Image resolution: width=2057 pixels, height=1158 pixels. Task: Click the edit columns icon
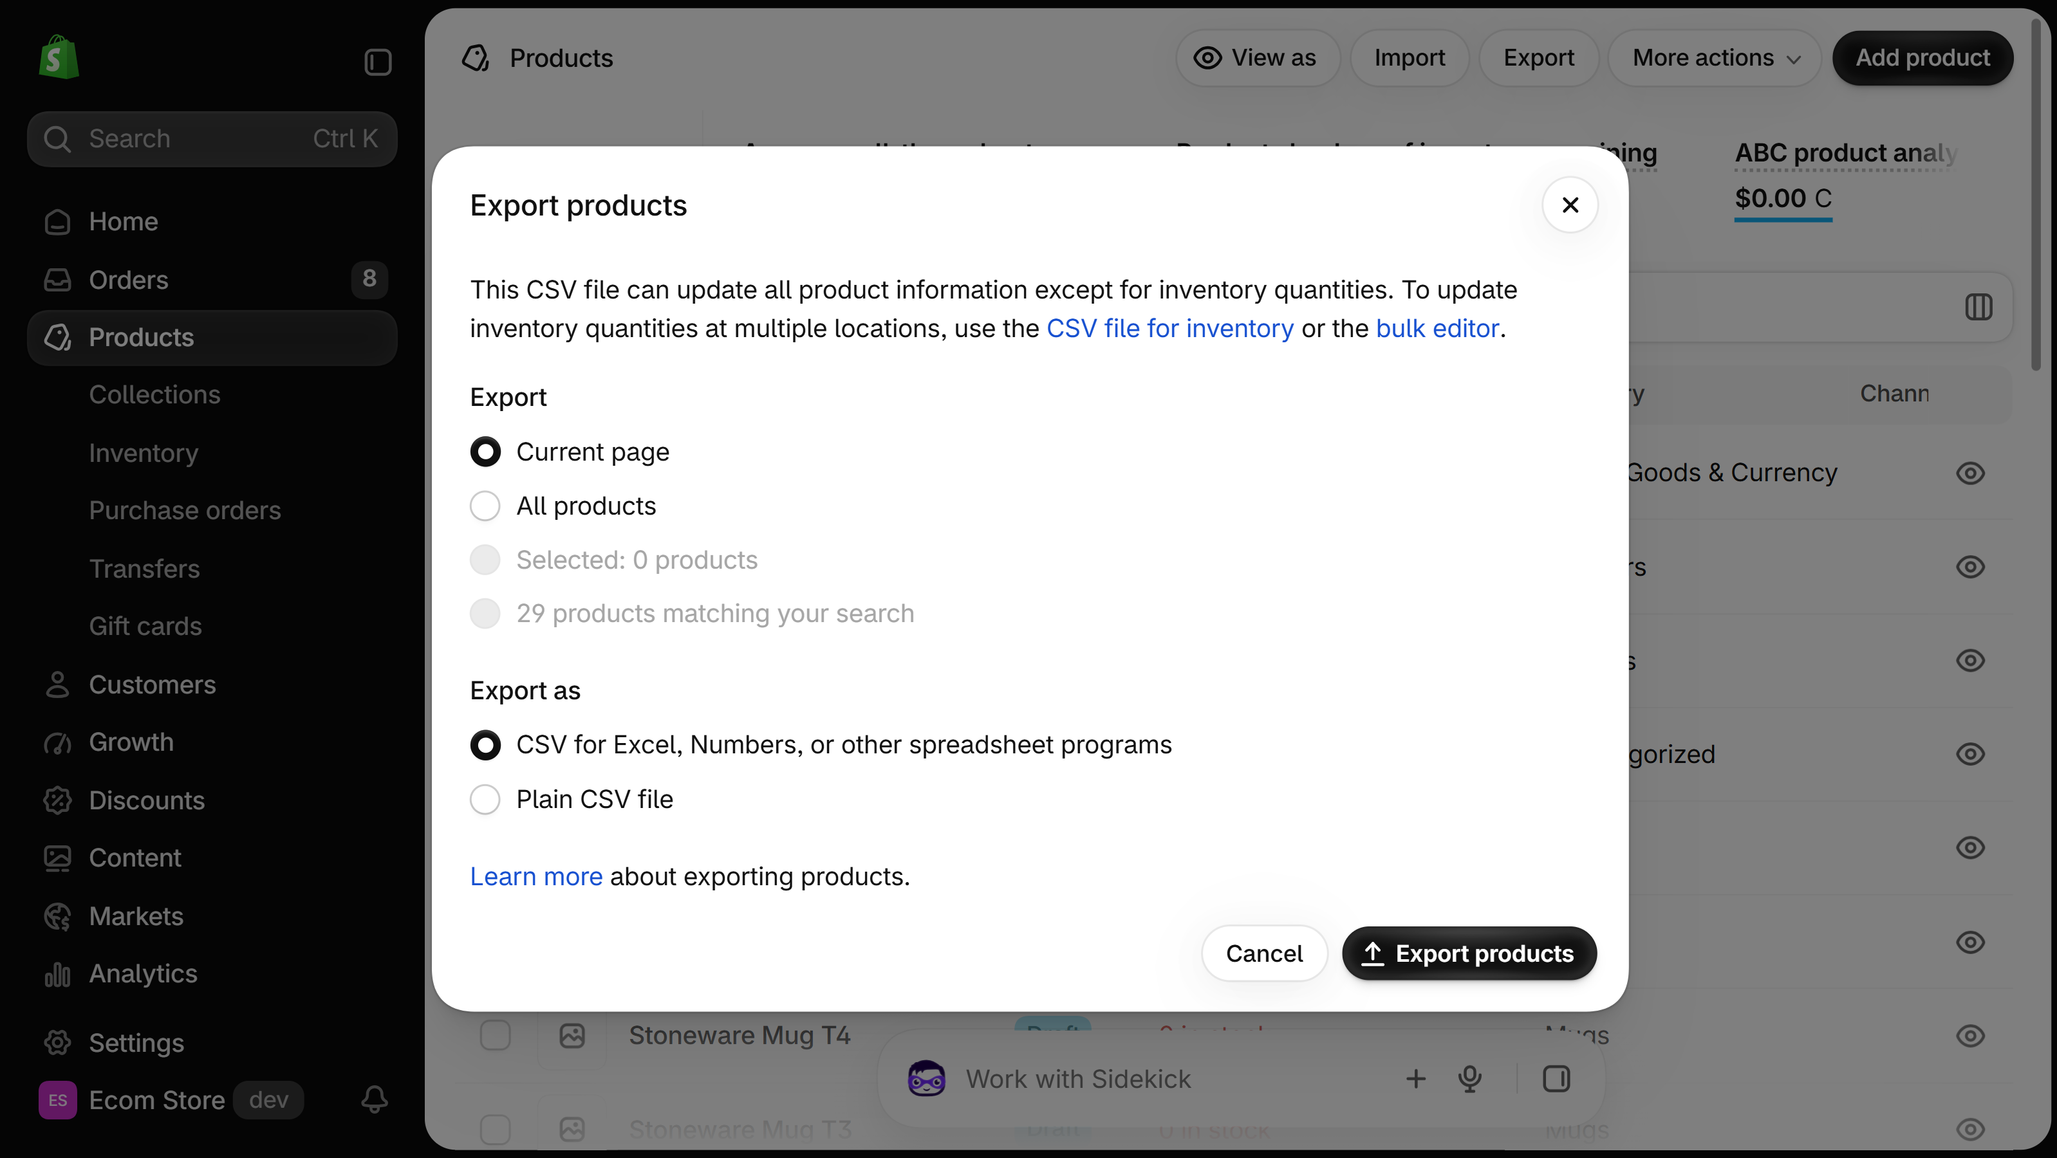pyautogui.click(x=1978, y=306)
